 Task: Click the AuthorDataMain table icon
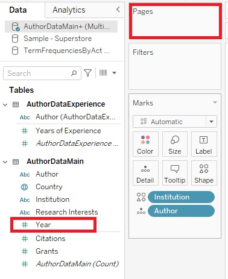point(16,161)
